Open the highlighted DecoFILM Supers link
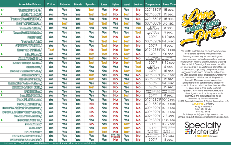 click(29, 99)
